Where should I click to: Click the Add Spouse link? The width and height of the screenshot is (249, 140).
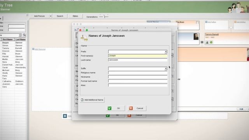click(40, 49)
